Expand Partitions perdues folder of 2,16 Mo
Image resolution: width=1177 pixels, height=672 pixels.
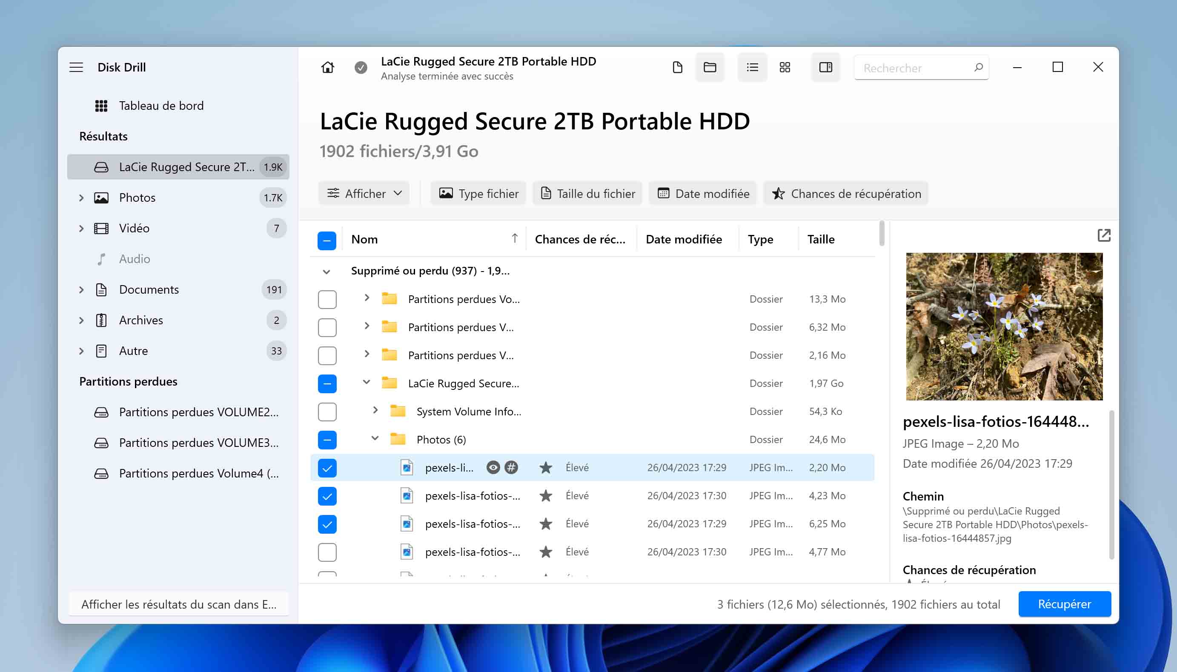(367, 354)
